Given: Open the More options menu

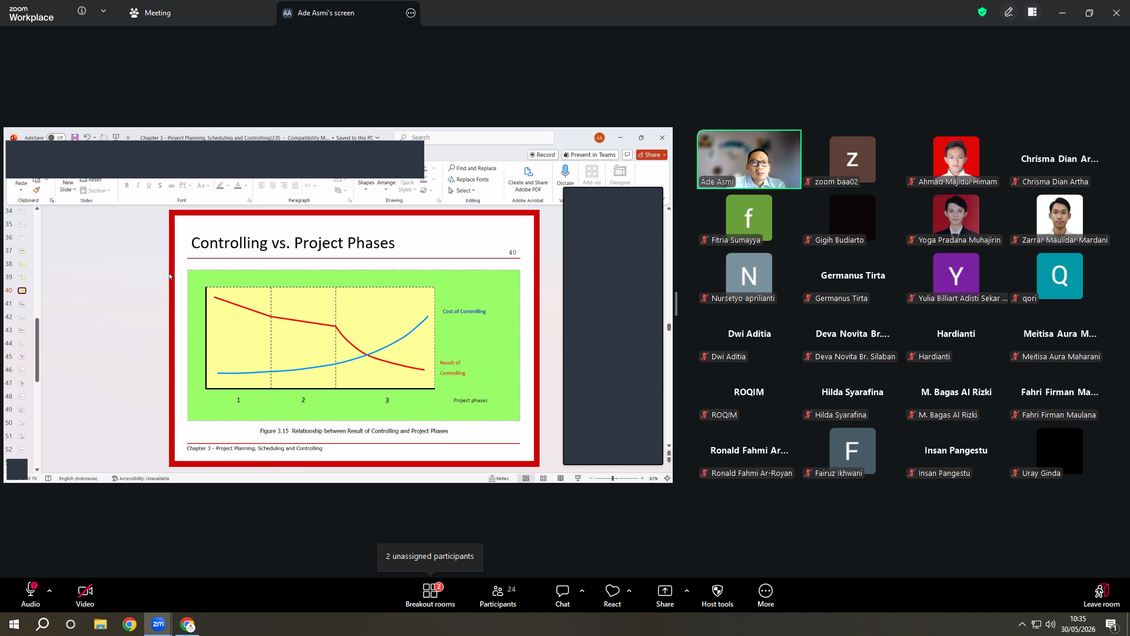Looking at the screenshot, I should pyautogui.click(x=766, y=595).
